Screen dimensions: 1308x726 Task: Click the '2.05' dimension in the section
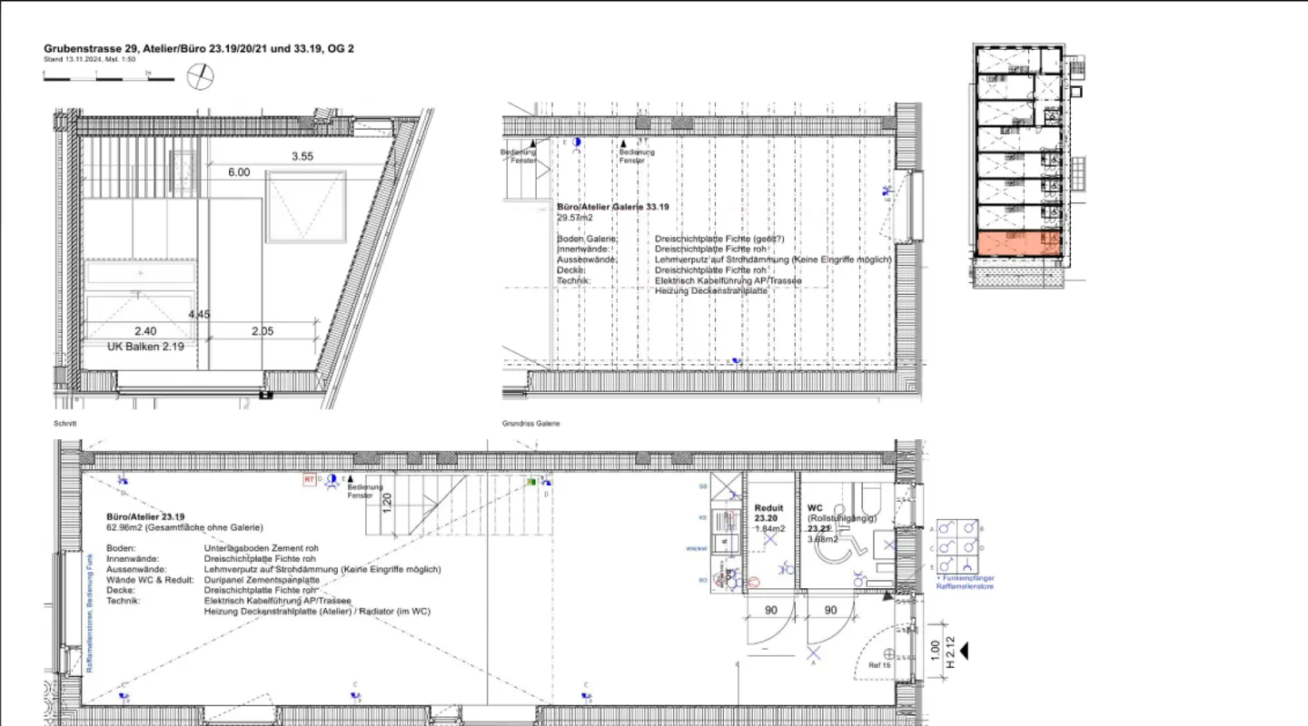(262, 331)
